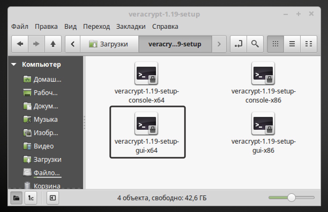The image size is (328, 212).
Task: Open the search magnifier tool
Action: 255,44
